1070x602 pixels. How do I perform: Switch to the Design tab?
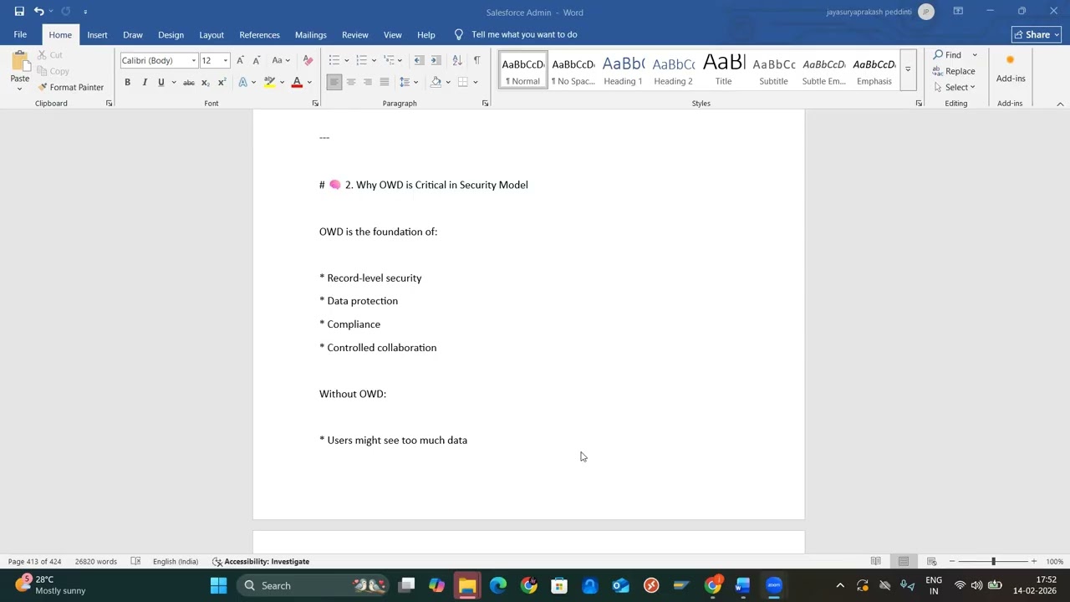coord(171,34)
